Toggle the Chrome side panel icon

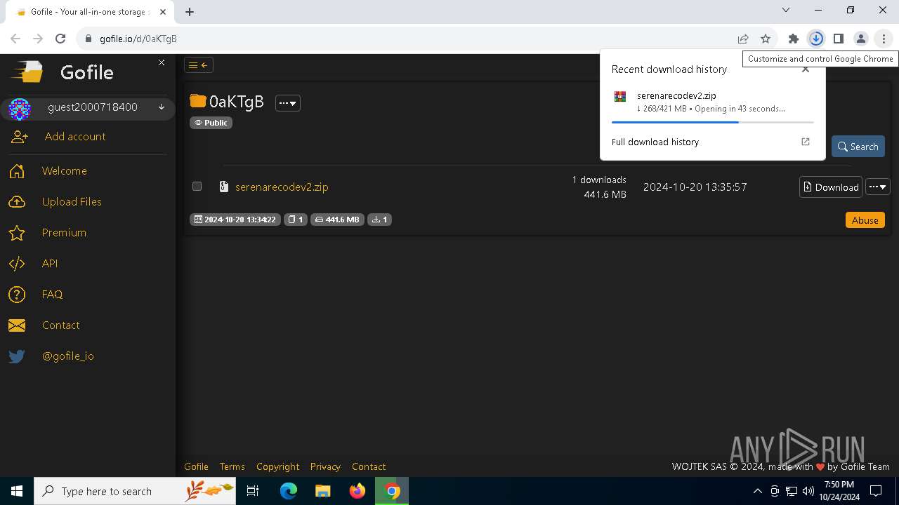(839, 39)
